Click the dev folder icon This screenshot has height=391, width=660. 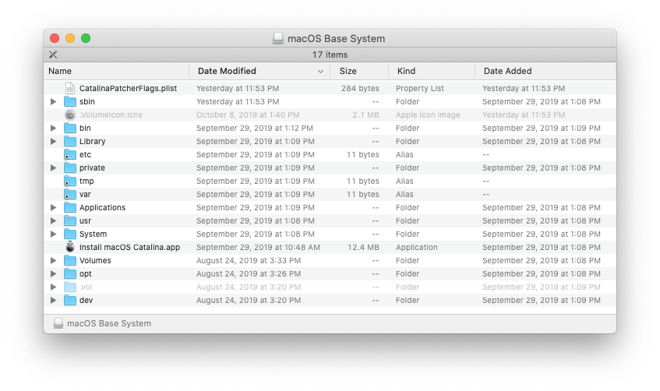[70, 301]
